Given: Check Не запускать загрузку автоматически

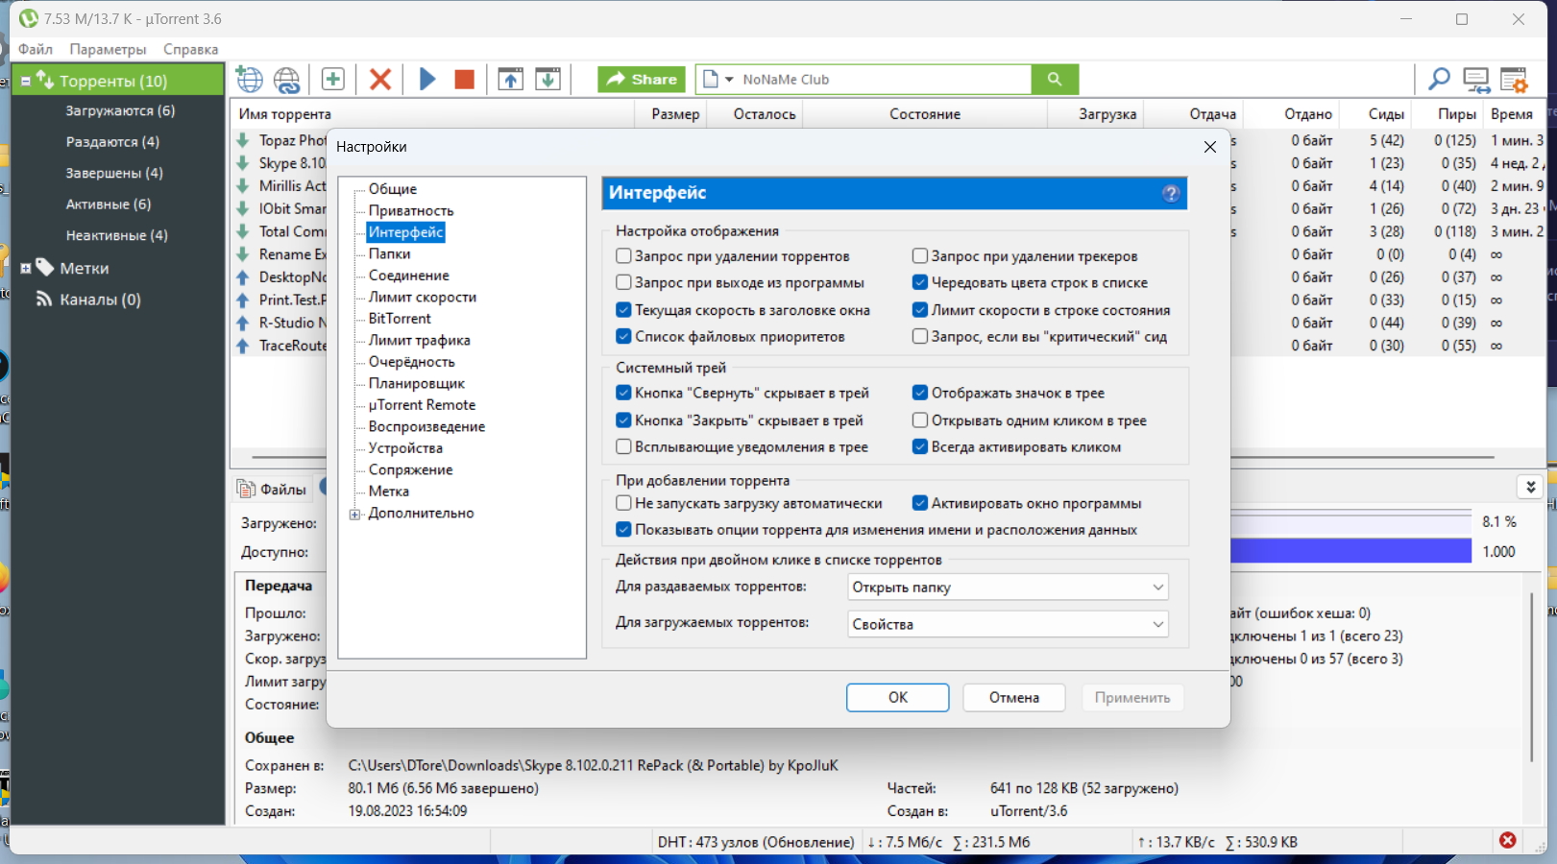Looking at the screenshot, I should [623, 503].
